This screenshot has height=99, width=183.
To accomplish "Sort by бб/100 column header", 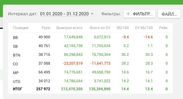I will [x=123, y=28].
